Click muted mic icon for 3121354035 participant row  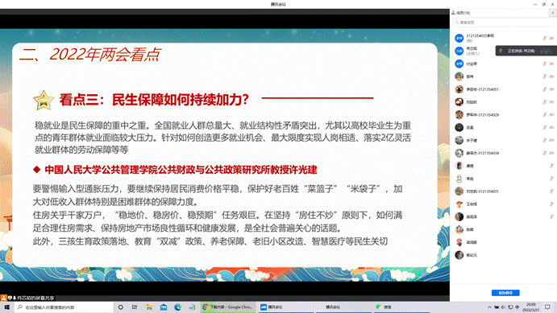545,38
